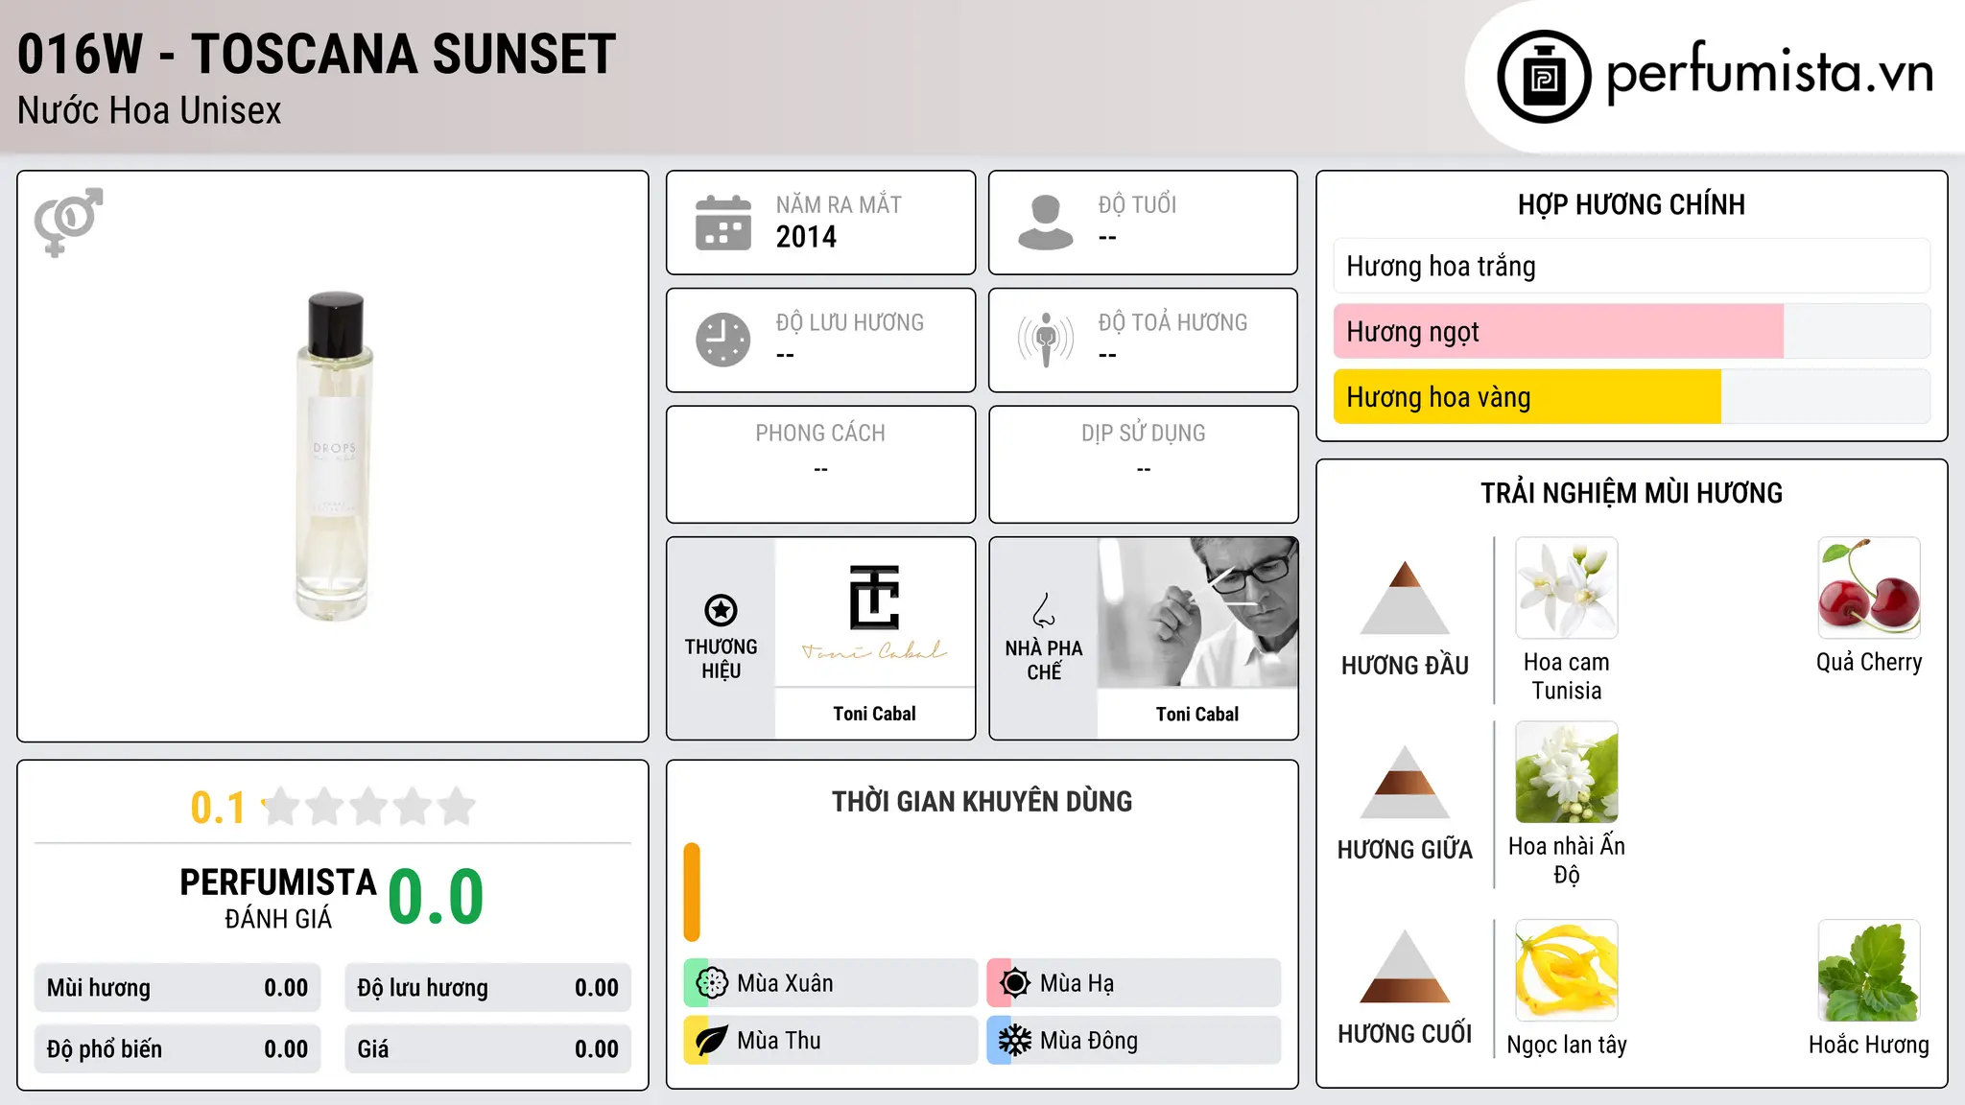Click the Quả Cherry note label
1965x1105 pixels.
click(1868, 663)
